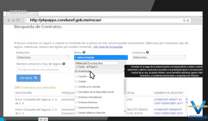Reload the page with the refresh icon

tap(18, 20)
